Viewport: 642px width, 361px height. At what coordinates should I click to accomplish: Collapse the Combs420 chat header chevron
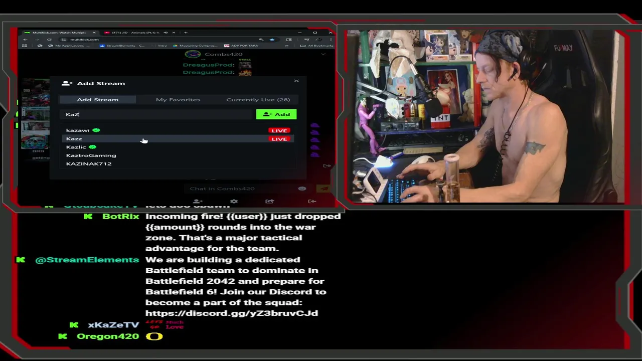click(x=324, y=54)
